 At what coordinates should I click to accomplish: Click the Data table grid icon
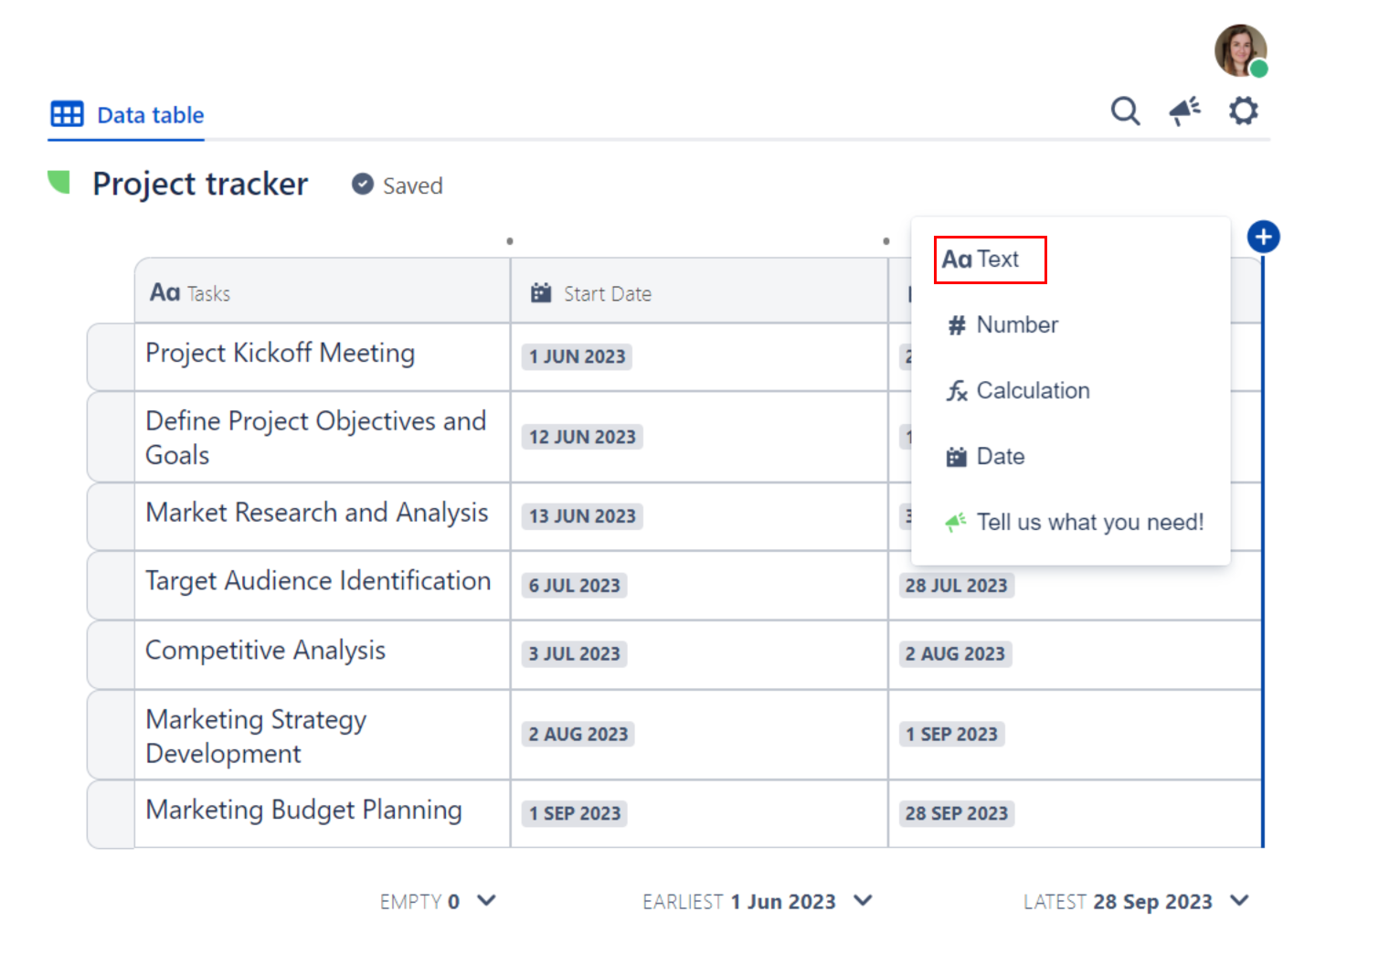tap(67, 114)
